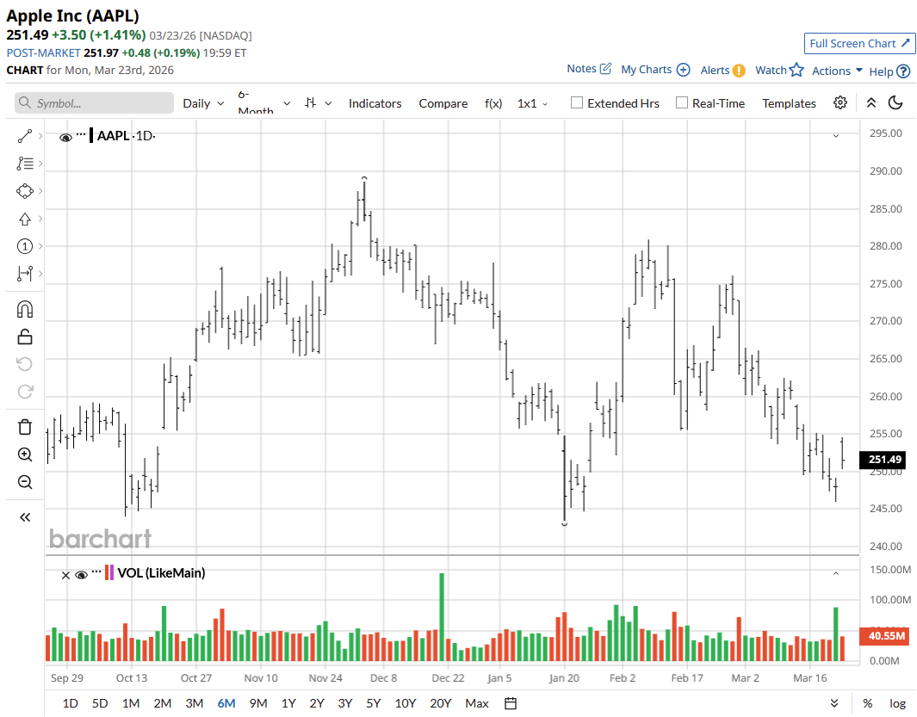Open the custom date range calendar
This screenshot has height=717, width=917.
click(511, 703)
